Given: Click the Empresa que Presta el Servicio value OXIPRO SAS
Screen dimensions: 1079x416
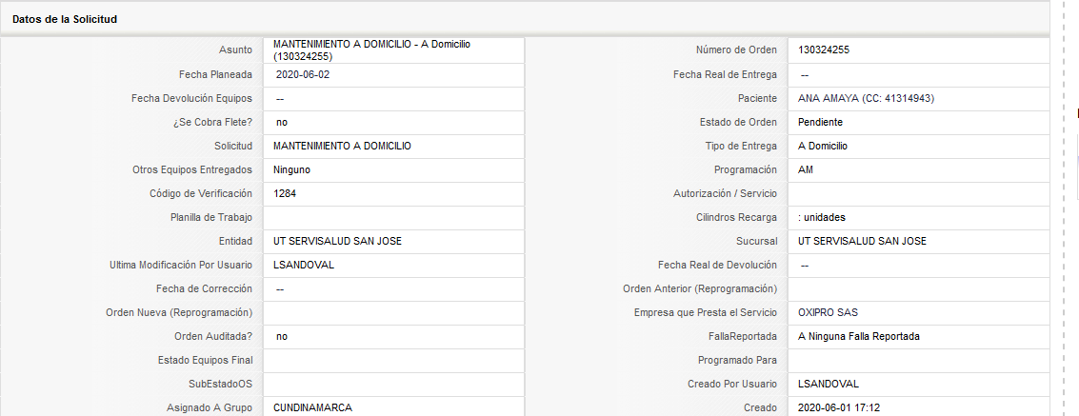Looking at the screenshot, I should click(x=829, y=313).
